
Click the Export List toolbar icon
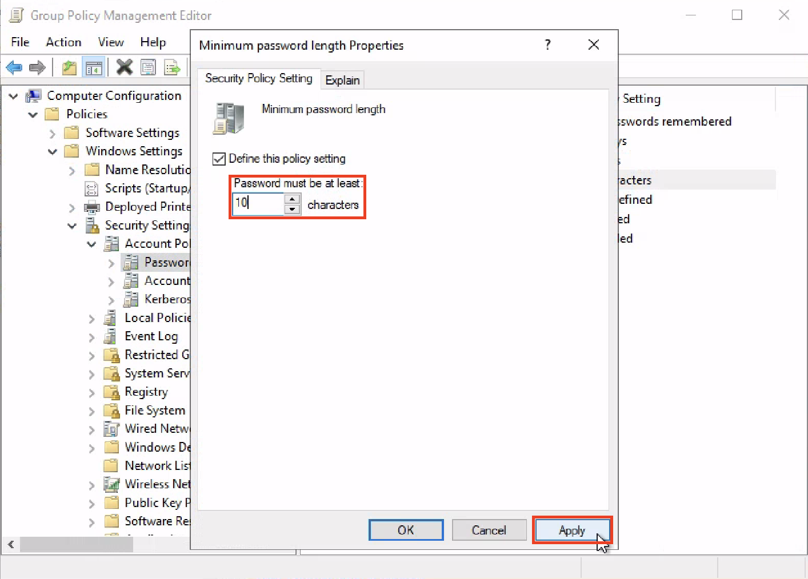[172, 68]
